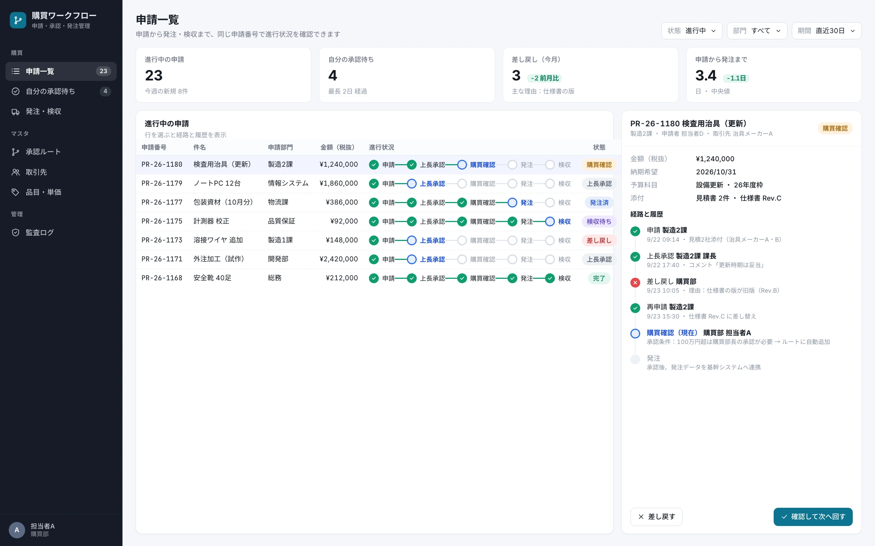Click the 監査ログ shield icon

click(15, 233)
